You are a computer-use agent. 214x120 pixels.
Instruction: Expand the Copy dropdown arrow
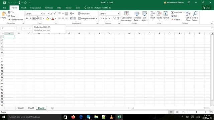(x=17, y=16)
